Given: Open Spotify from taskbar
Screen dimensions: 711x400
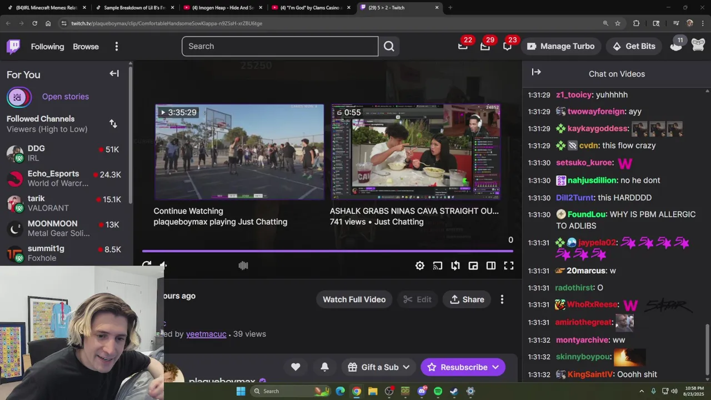Looking at the screenshot, I should [x=438, y=391].
